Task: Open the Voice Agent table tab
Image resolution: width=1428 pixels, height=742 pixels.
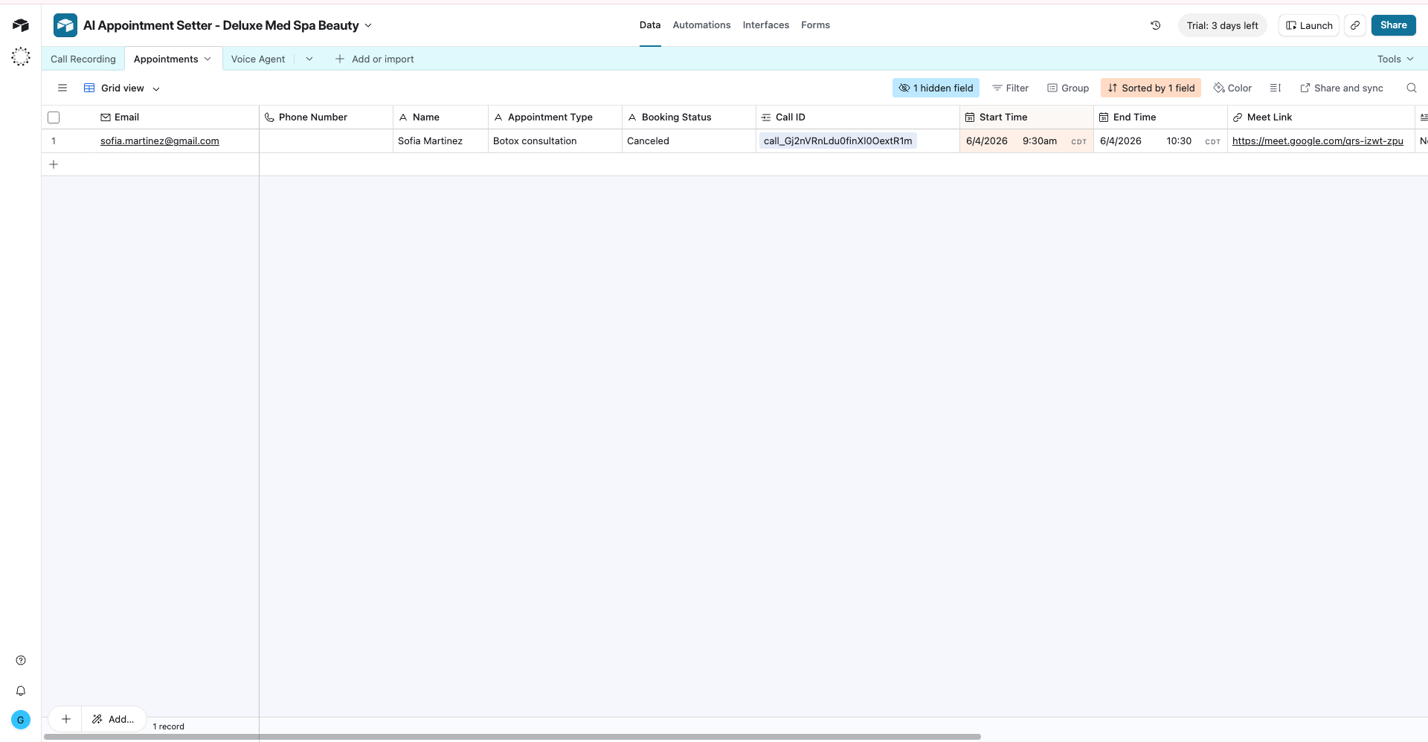Action: click(x=258, y=59)
